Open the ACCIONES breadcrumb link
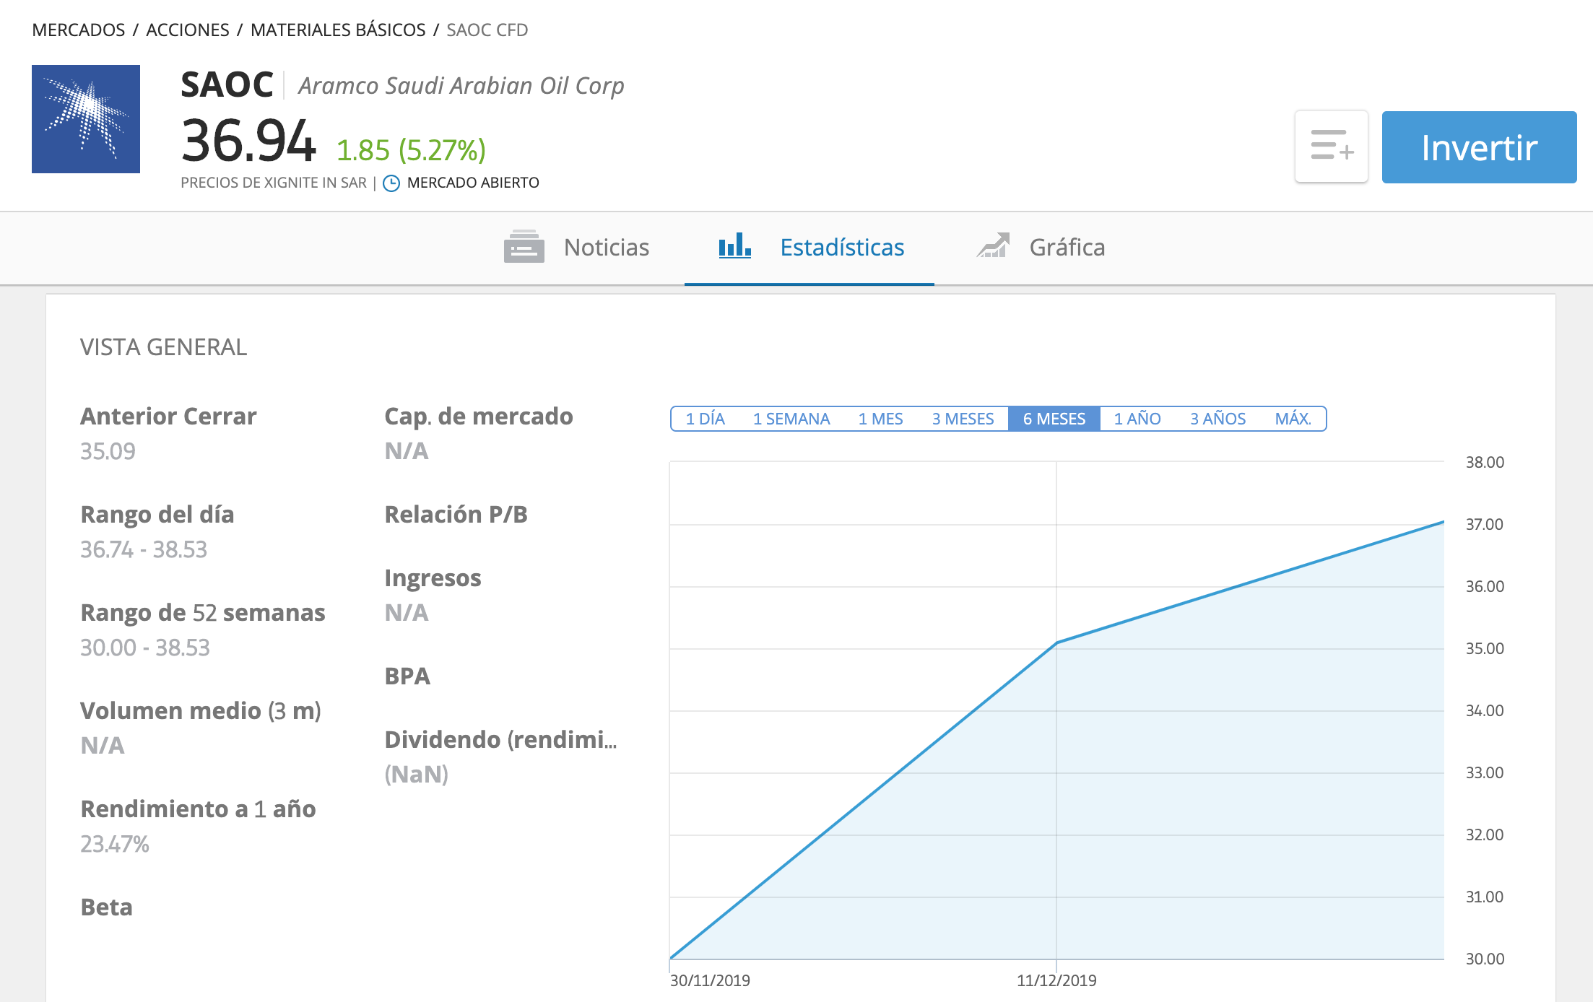 point(188,30)
